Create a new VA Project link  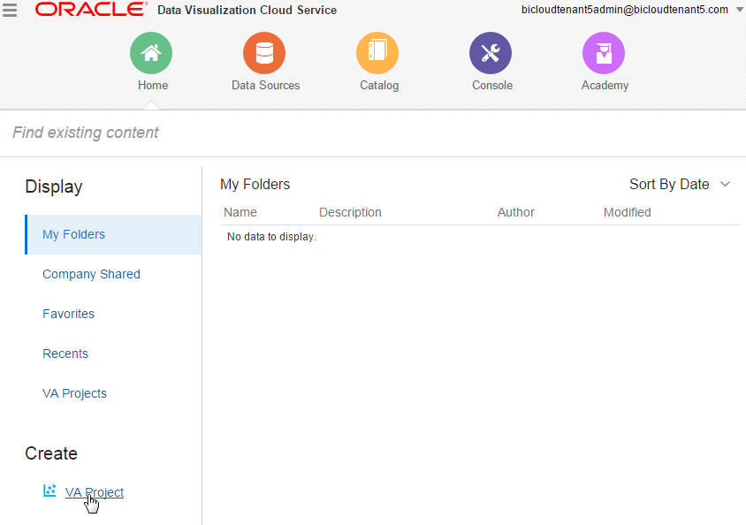point(95,492)
